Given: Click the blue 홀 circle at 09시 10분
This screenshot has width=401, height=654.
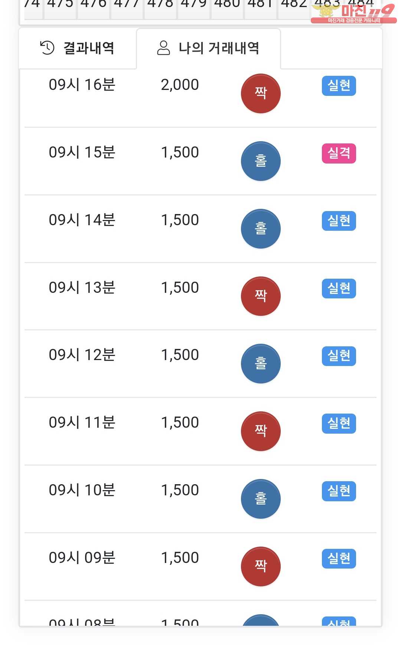Looking at the screenshot, I should click(x=261, y=499).
